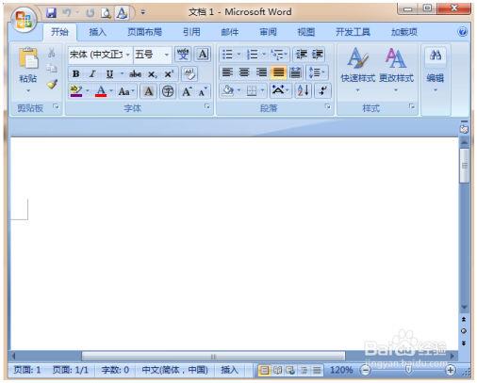Screen dimensions: 477x383
Task: Click the Grow Font icon
Action: pos(187,91)
